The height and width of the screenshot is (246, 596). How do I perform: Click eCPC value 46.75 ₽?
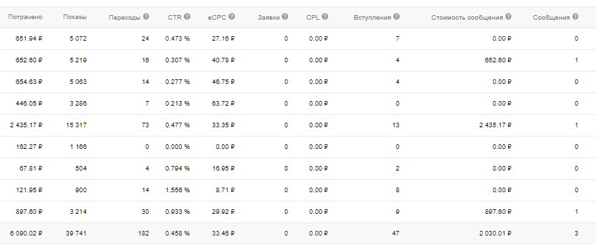(x=223, y=81)
